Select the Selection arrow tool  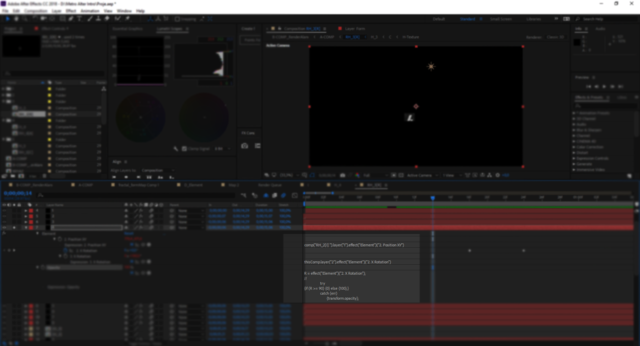click(7, 19)
